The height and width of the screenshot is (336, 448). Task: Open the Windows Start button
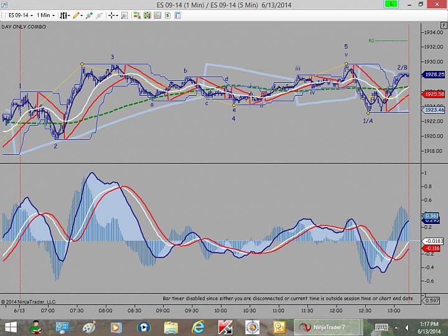(11, 327)
